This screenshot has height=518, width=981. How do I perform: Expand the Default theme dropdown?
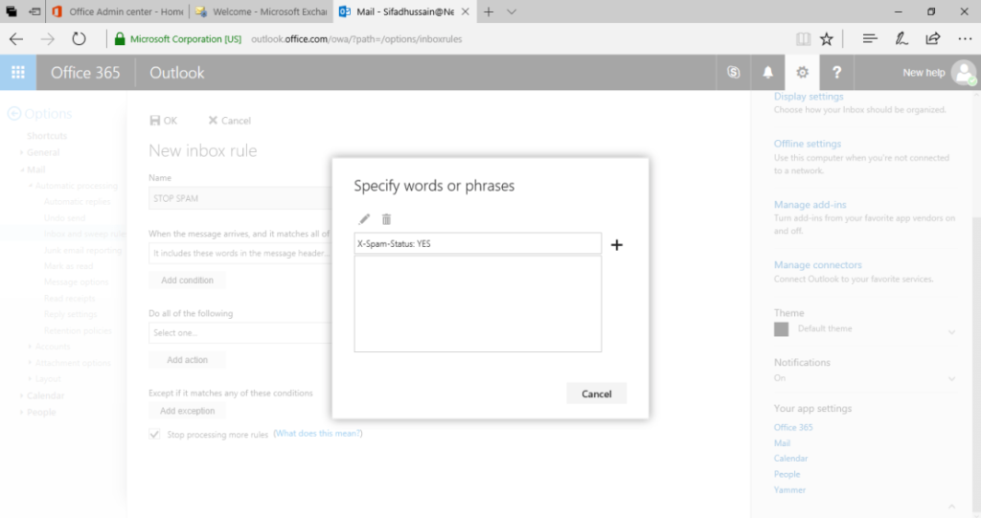point(951,332)
